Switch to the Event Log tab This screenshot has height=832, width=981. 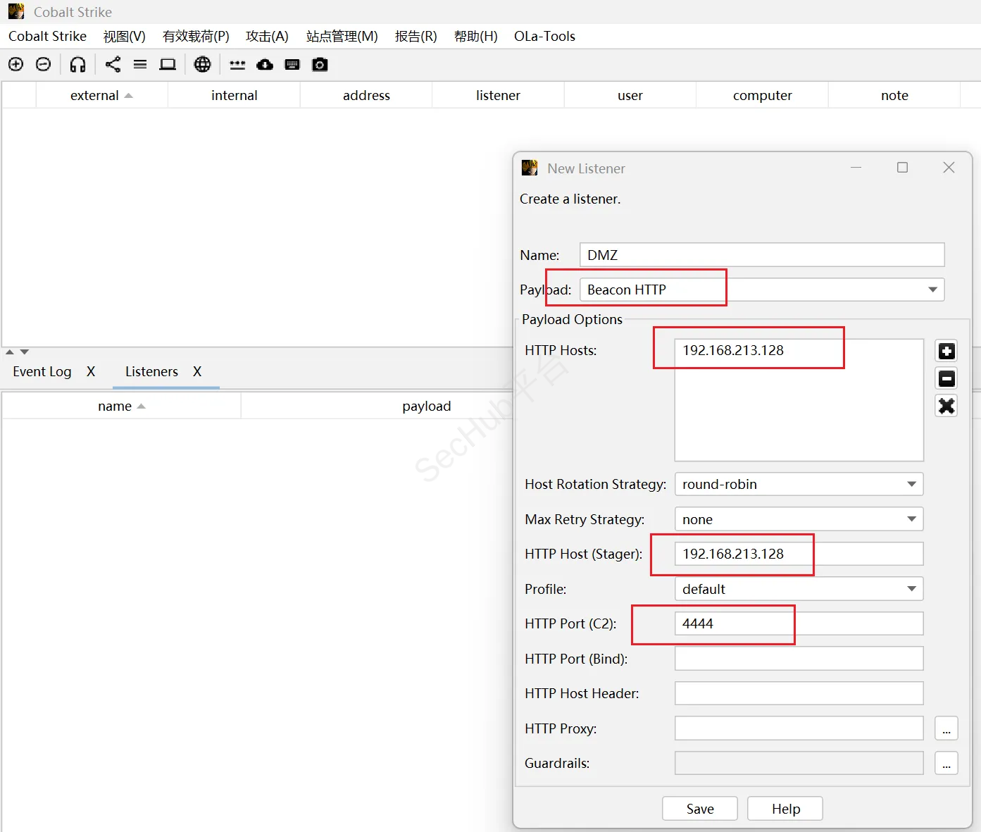point(42,371)
